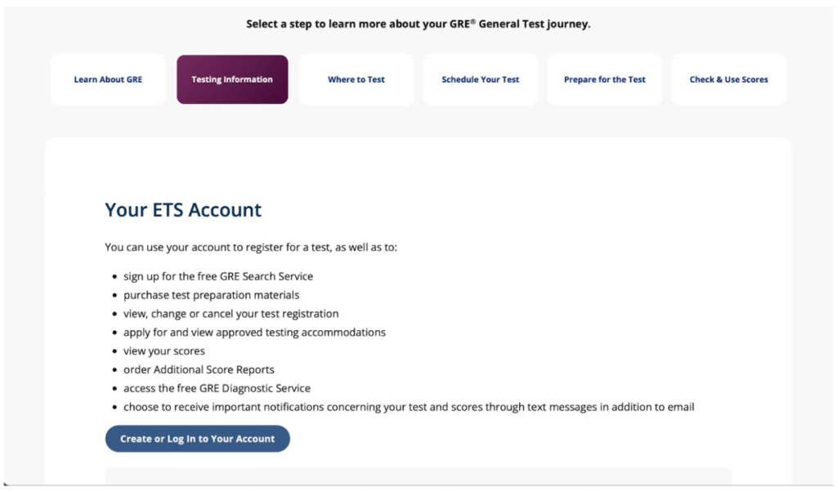Open the Prepare for the Test step
Viewport: 837px width, 492px height.
(x=605, y=79)
